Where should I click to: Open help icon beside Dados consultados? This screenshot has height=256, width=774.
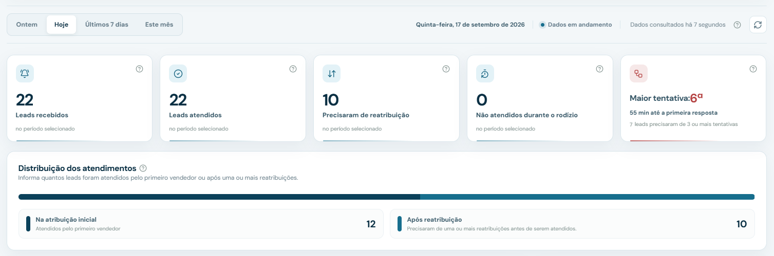click(738, 25)
